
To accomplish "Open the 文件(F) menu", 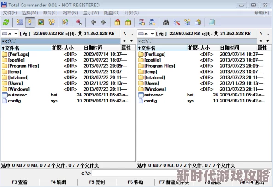I will (10, 13).
